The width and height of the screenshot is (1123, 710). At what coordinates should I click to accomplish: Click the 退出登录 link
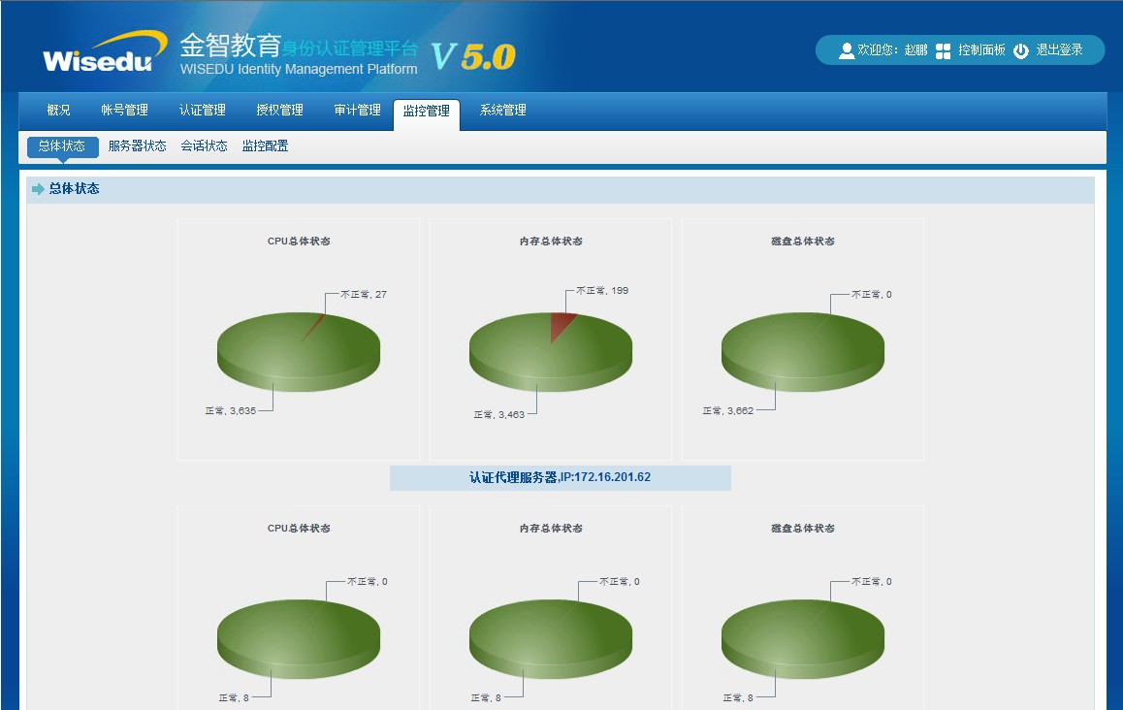[x=1059, y=50]
